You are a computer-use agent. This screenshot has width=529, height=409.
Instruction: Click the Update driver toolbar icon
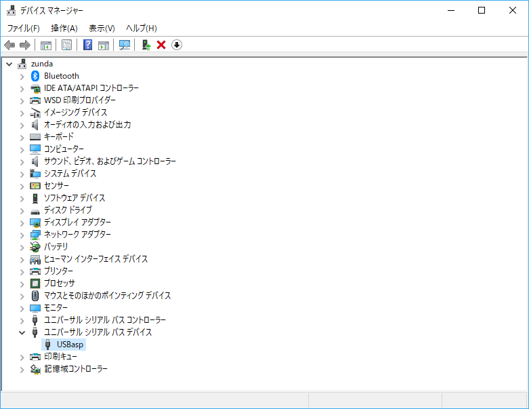[x=146, y=45]
